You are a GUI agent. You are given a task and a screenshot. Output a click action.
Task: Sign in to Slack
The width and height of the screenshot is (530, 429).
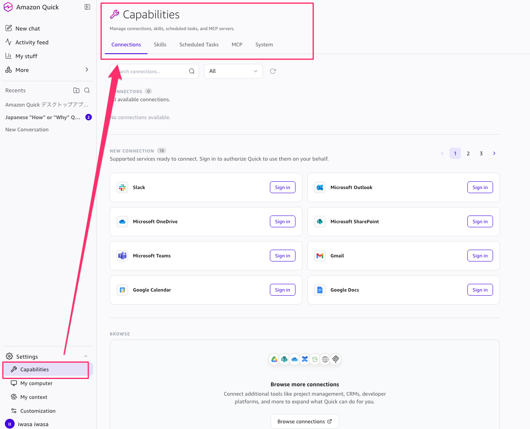282,187
